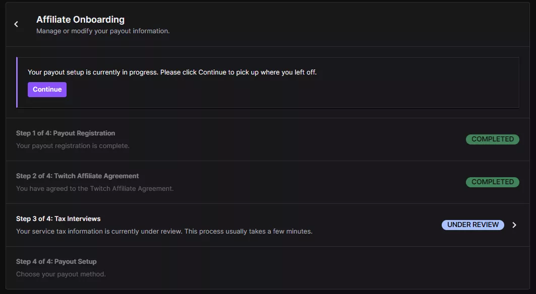The height and width of the screenshot is (294, 536).
Task: Click the purple accent bar on the banner
Action: 17,82
